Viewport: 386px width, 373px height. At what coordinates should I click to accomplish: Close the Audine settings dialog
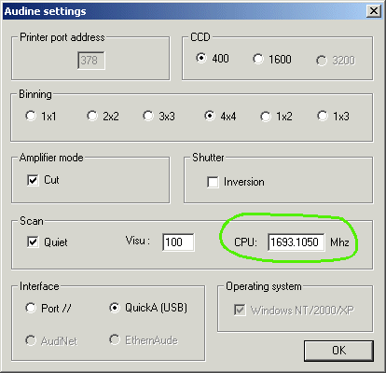tap(373, 11)
